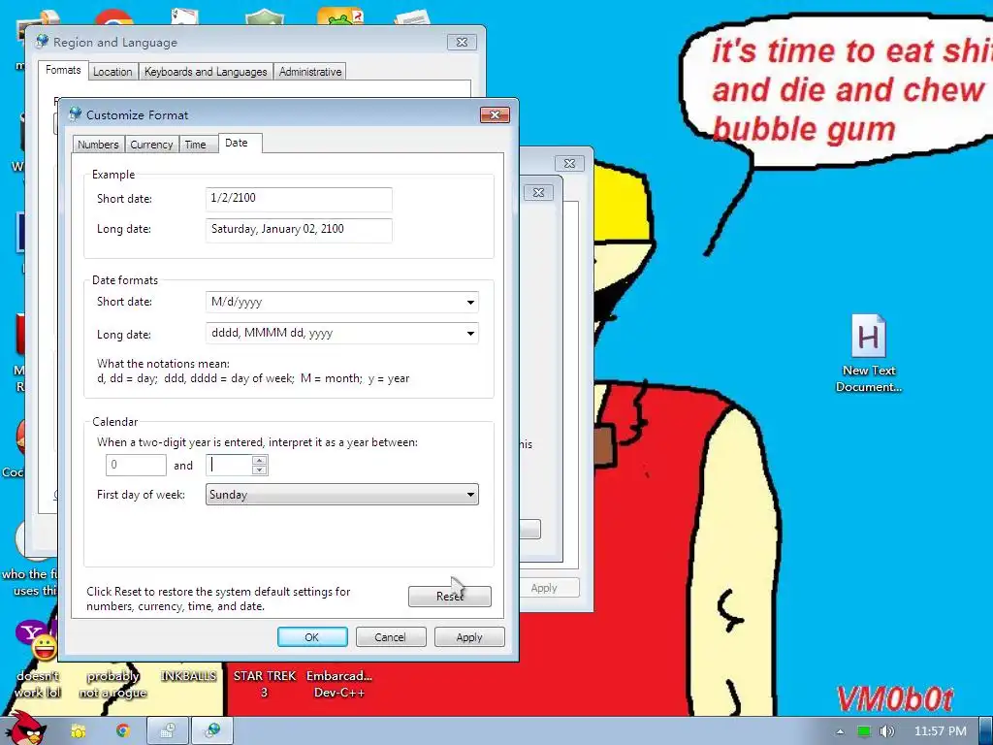Switch to the Numbers tab
Image resolution: width=993 pixels, height=745 pixels.
pos(98,145)
